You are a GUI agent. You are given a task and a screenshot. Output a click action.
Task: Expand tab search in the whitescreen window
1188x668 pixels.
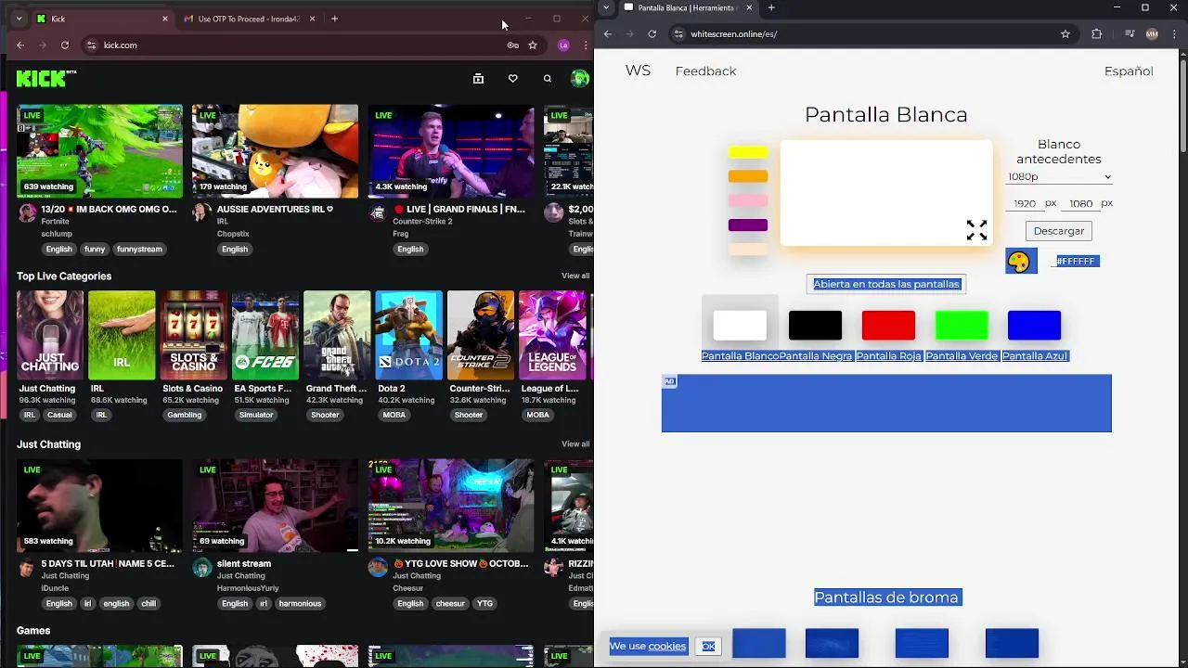606,7
